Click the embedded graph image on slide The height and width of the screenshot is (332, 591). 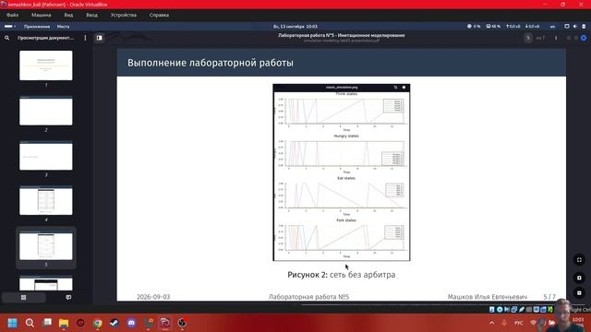(342, 172)
